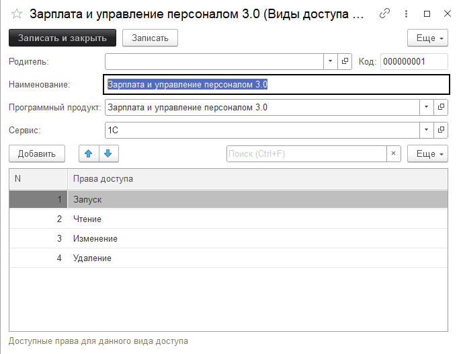Click the Записать button

150,38
